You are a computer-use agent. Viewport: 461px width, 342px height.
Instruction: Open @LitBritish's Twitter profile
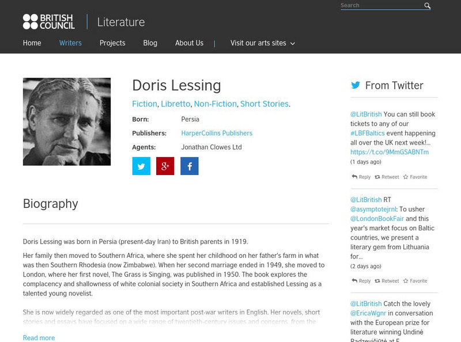pos(365,115)
